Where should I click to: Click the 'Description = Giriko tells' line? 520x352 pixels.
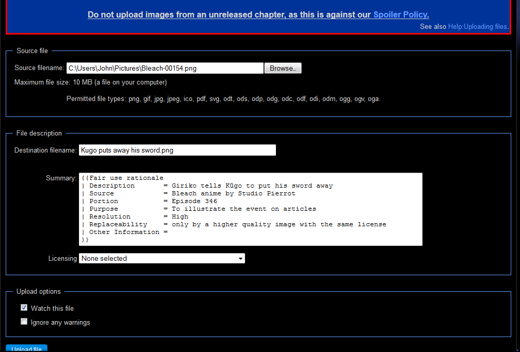tap(207, 186)
